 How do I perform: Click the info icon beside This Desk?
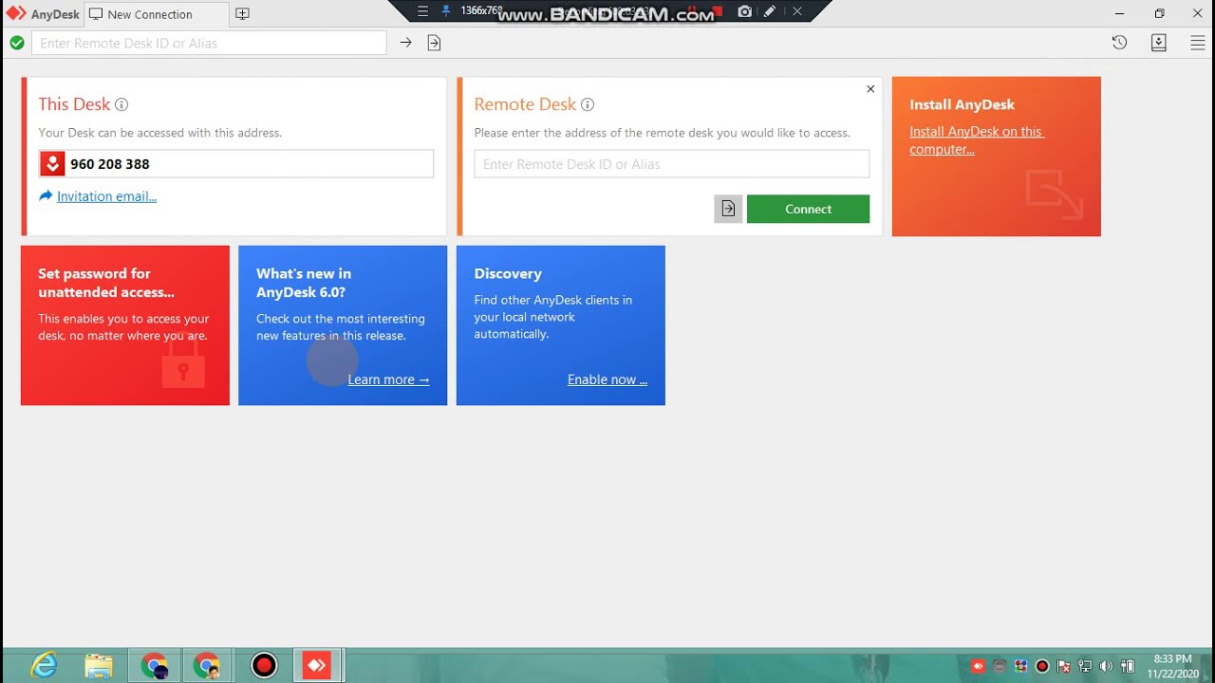(121, 104)
